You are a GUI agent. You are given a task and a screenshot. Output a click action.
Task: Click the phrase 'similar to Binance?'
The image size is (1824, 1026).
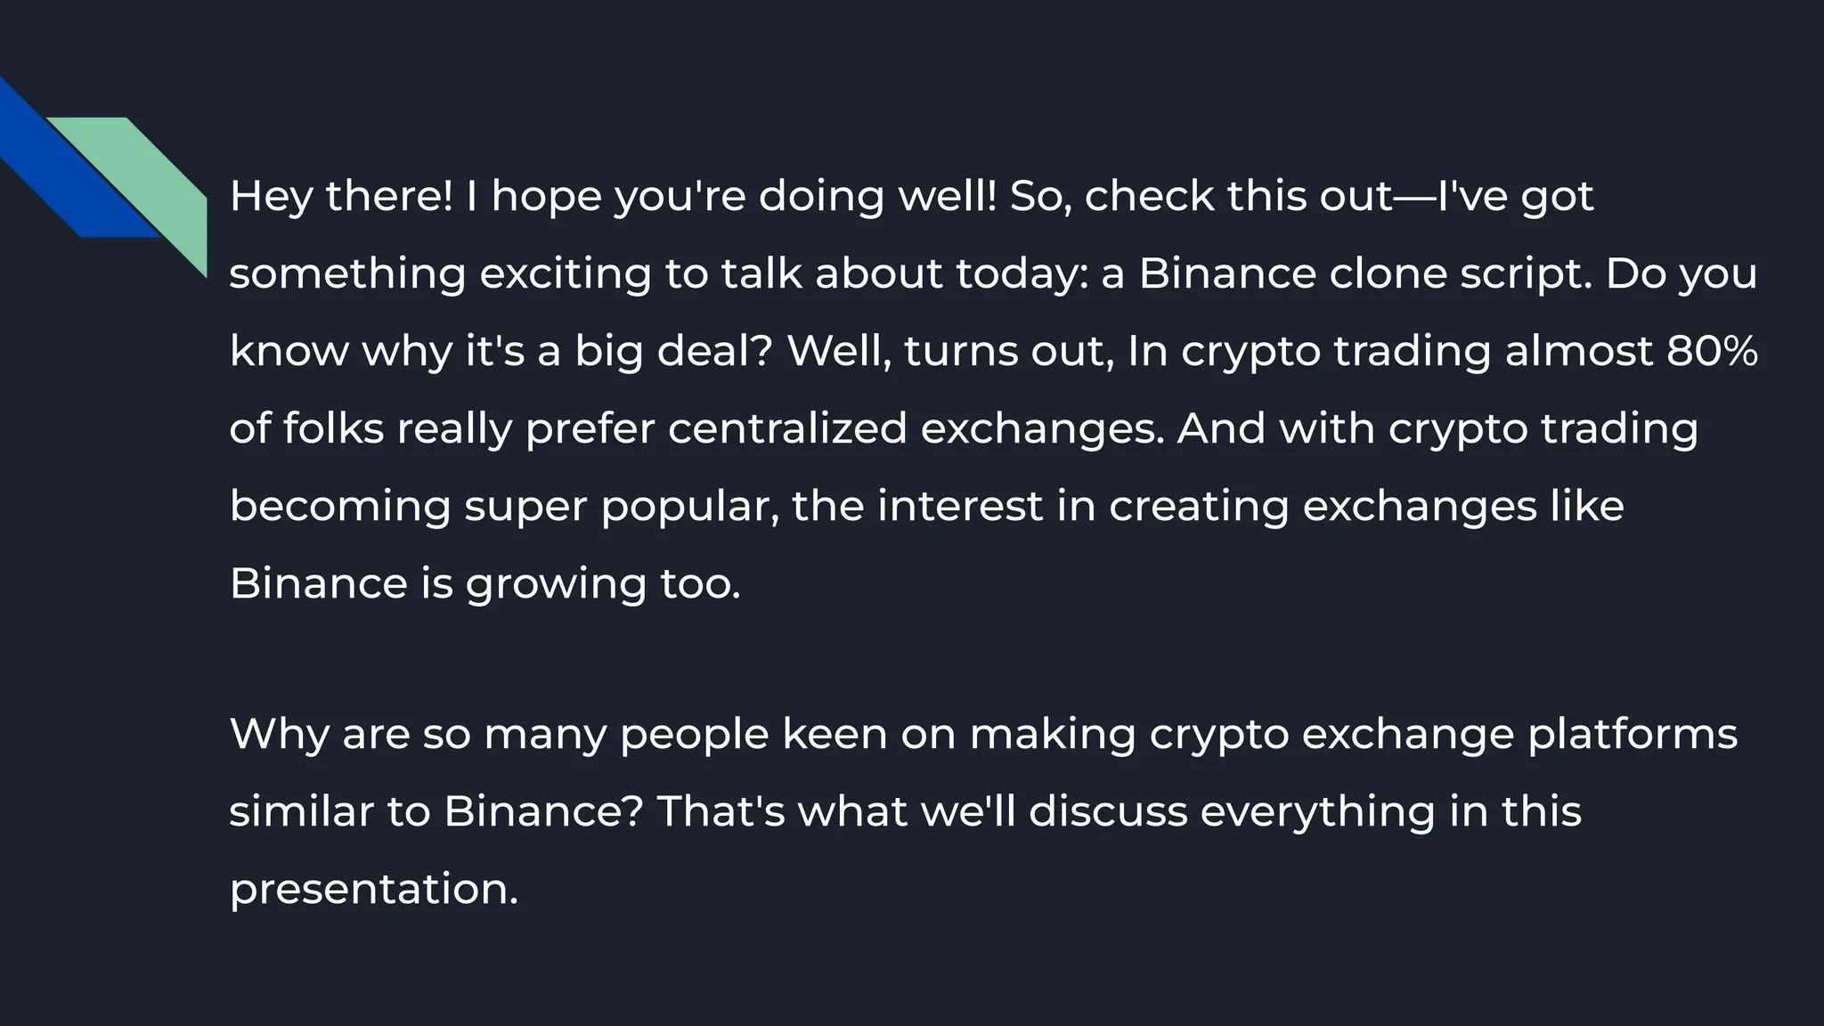pyautogui.click(x=436, y=811)
